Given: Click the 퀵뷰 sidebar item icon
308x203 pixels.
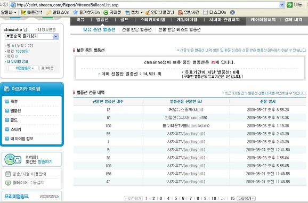Looking at the screenshot, I should tap(7, 101).
